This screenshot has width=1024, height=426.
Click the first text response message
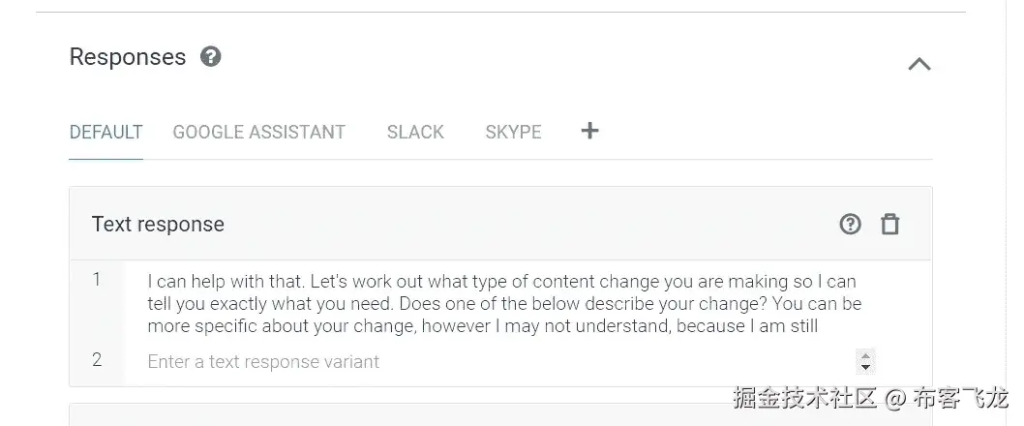point(501,282)
